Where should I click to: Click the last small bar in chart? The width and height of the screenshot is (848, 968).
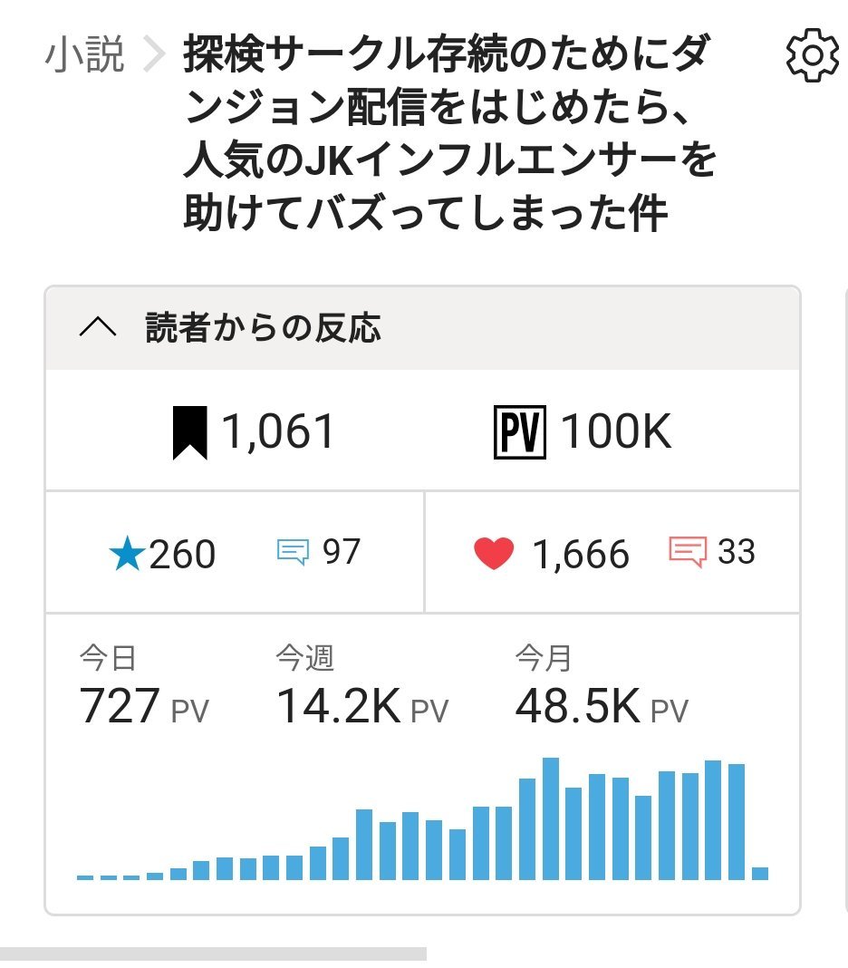pos(760,873)
